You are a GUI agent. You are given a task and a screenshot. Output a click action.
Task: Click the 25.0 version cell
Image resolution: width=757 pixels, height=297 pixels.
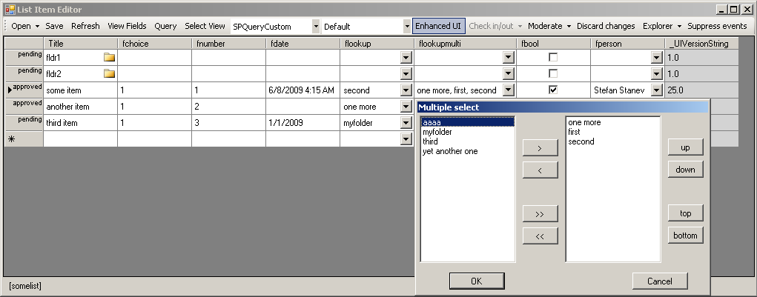pos(701,90)
